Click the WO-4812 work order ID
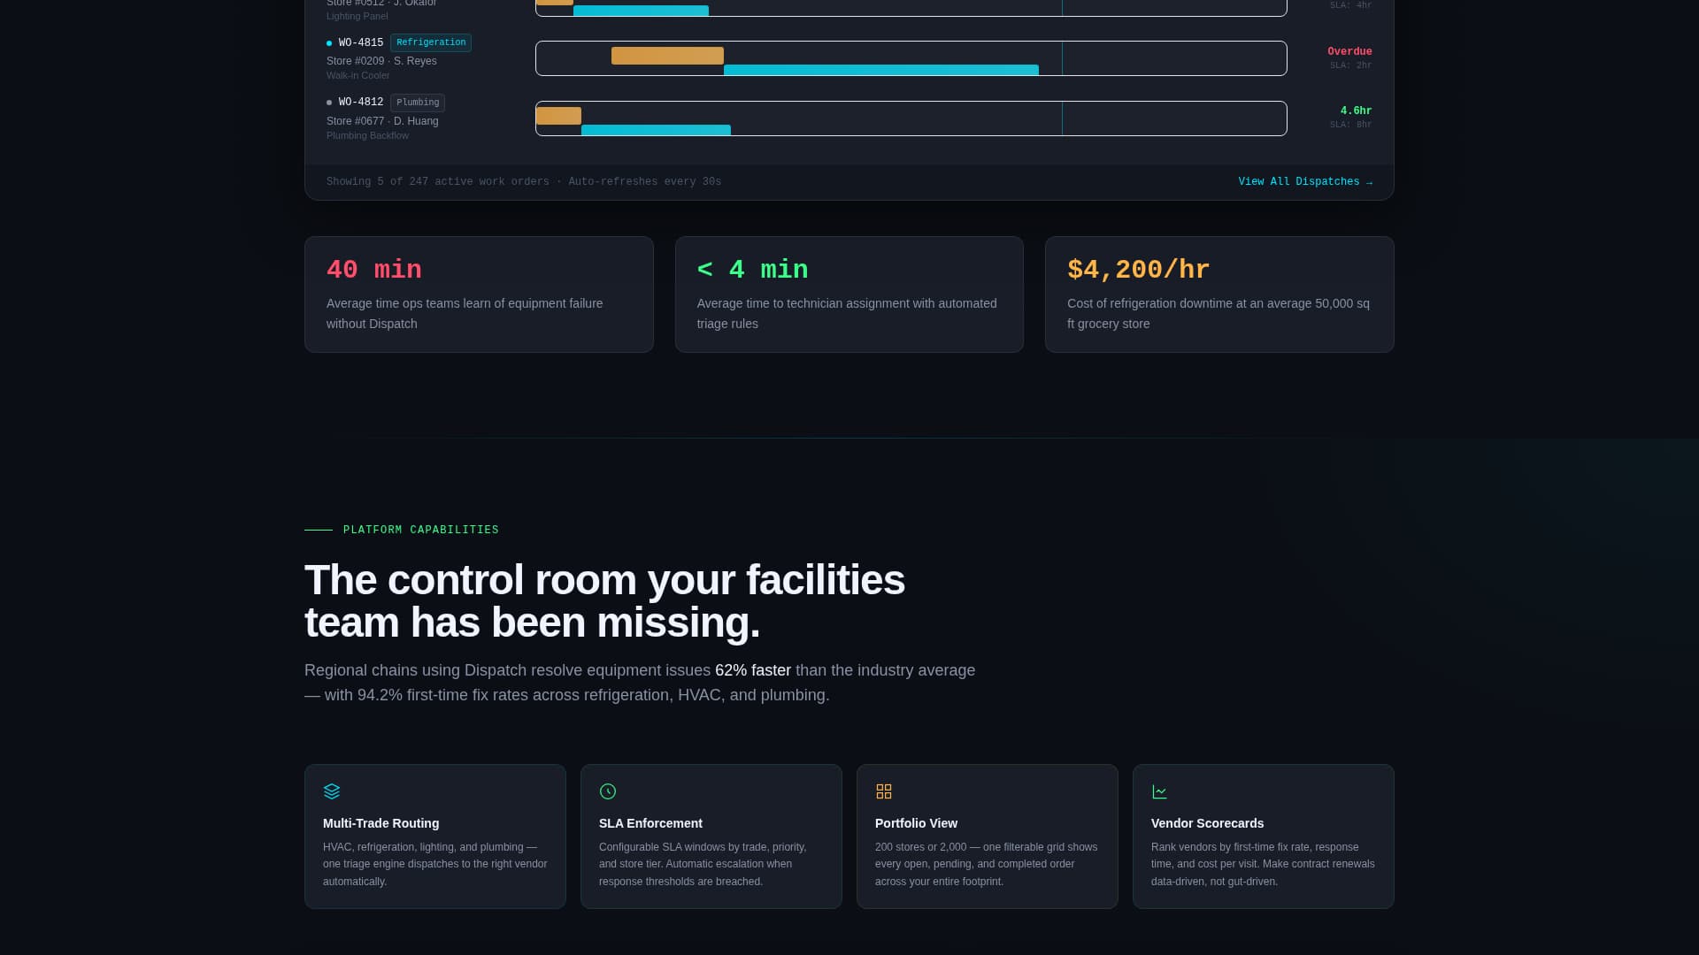Screen dimensions: 1699x955 pyautogui.click(x=361, y=103)
